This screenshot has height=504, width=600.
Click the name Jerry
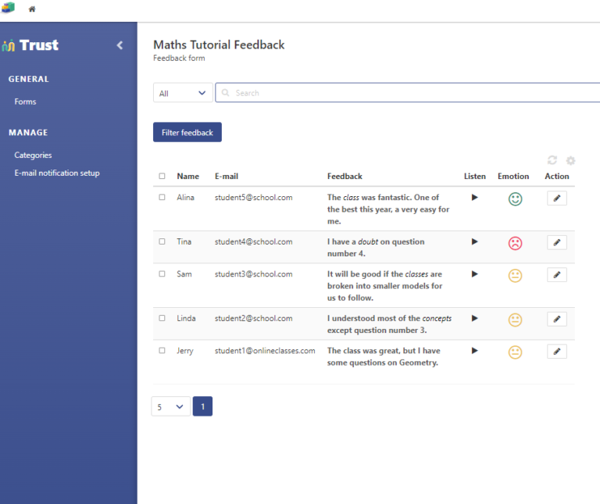(185, 352)
